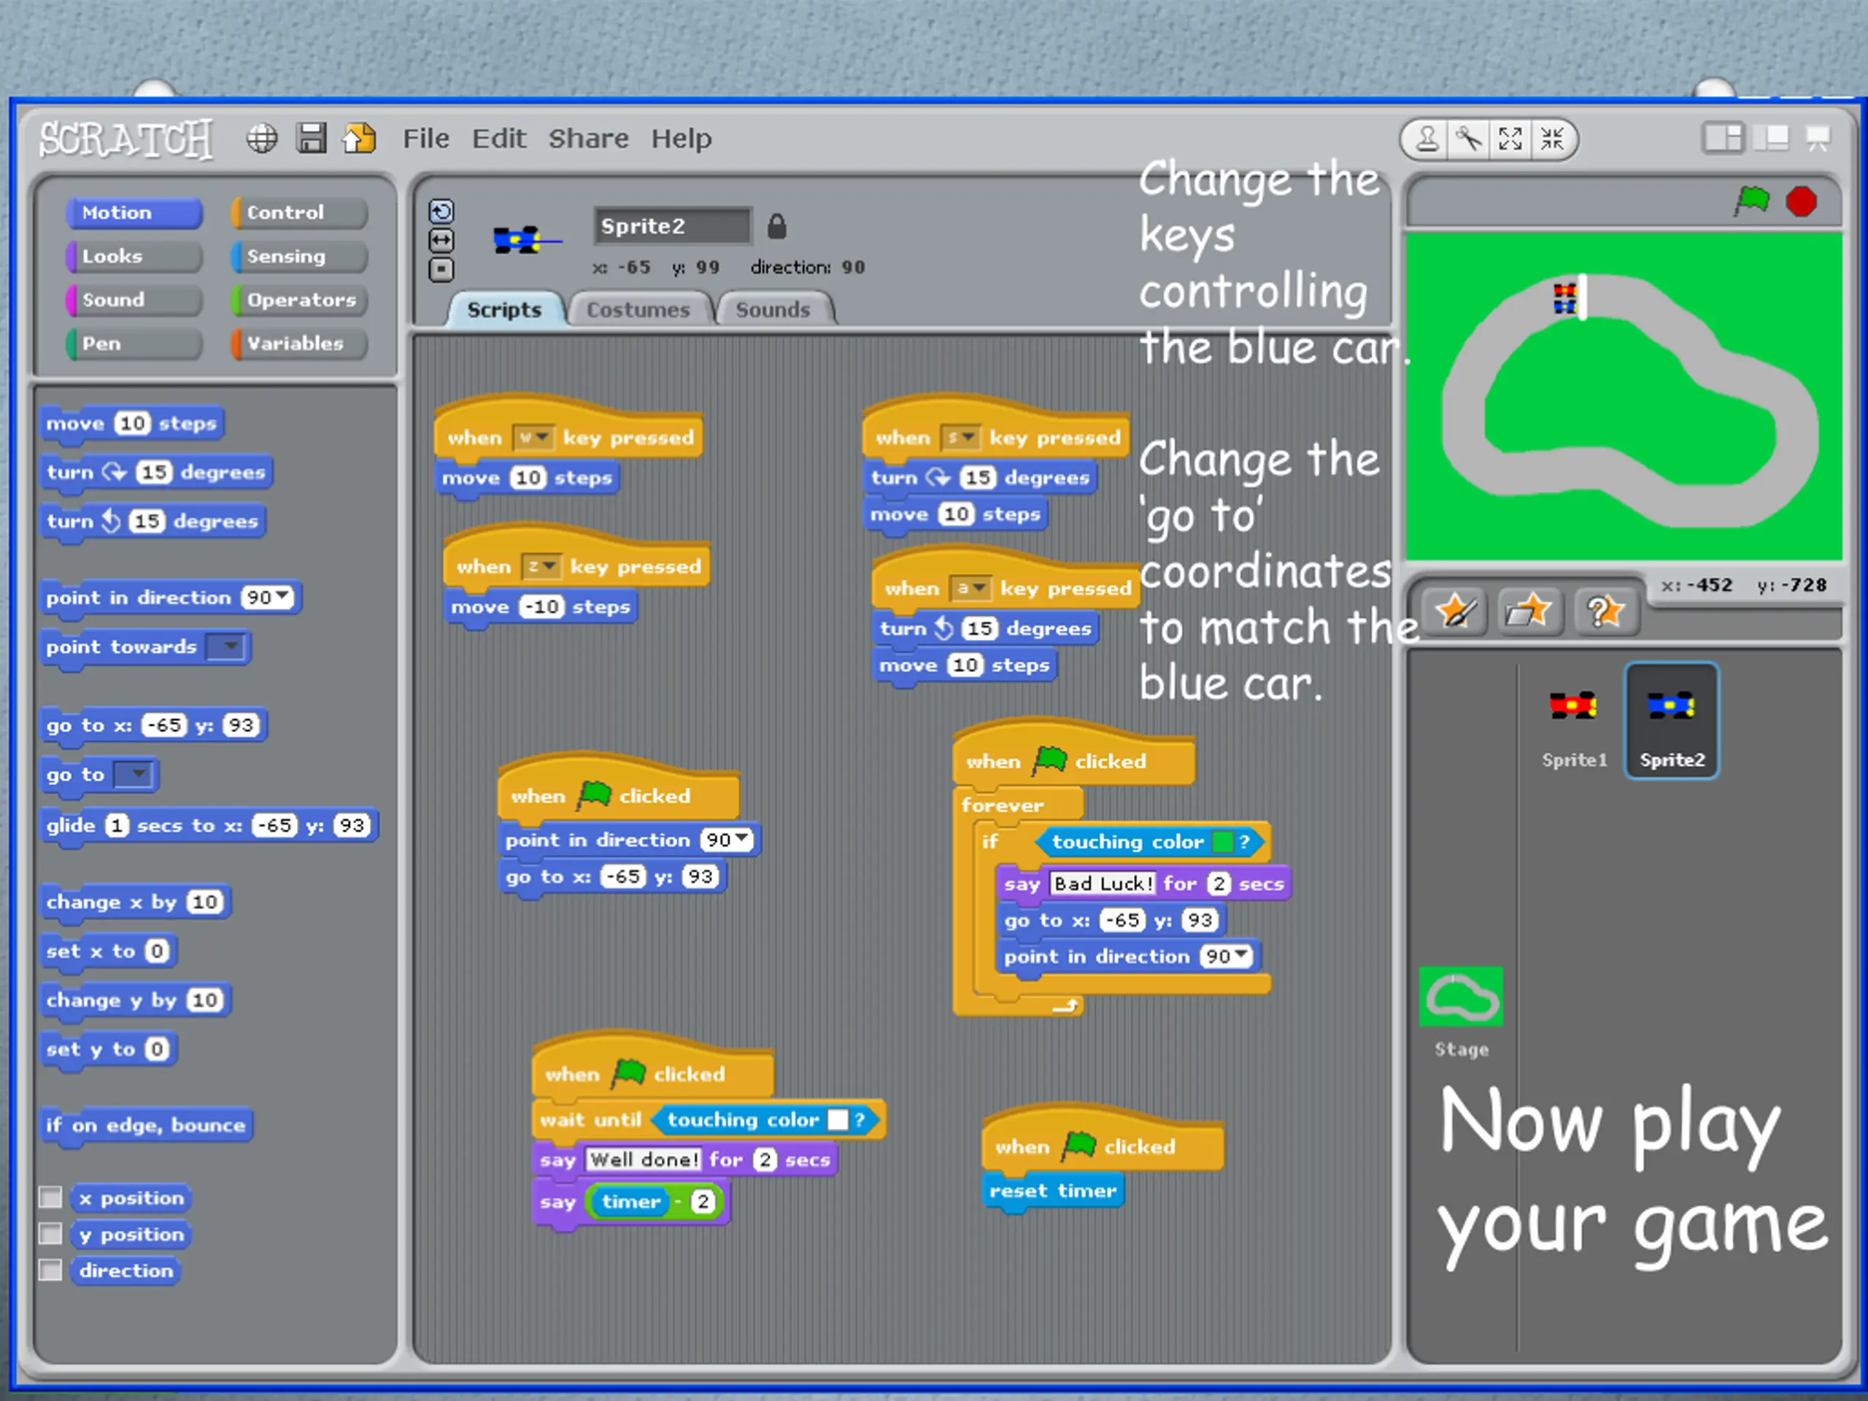The height and width of the screenshot is (1401, 1868).
Task: Check the direction reporter checkbox
Action: pos(50,1270)
